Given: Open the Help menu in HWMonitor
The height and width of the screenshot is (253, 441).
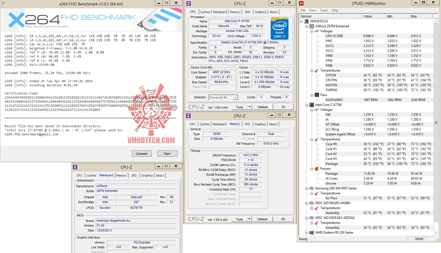Looking at the screenshot, I should click(x=335, y=10).
